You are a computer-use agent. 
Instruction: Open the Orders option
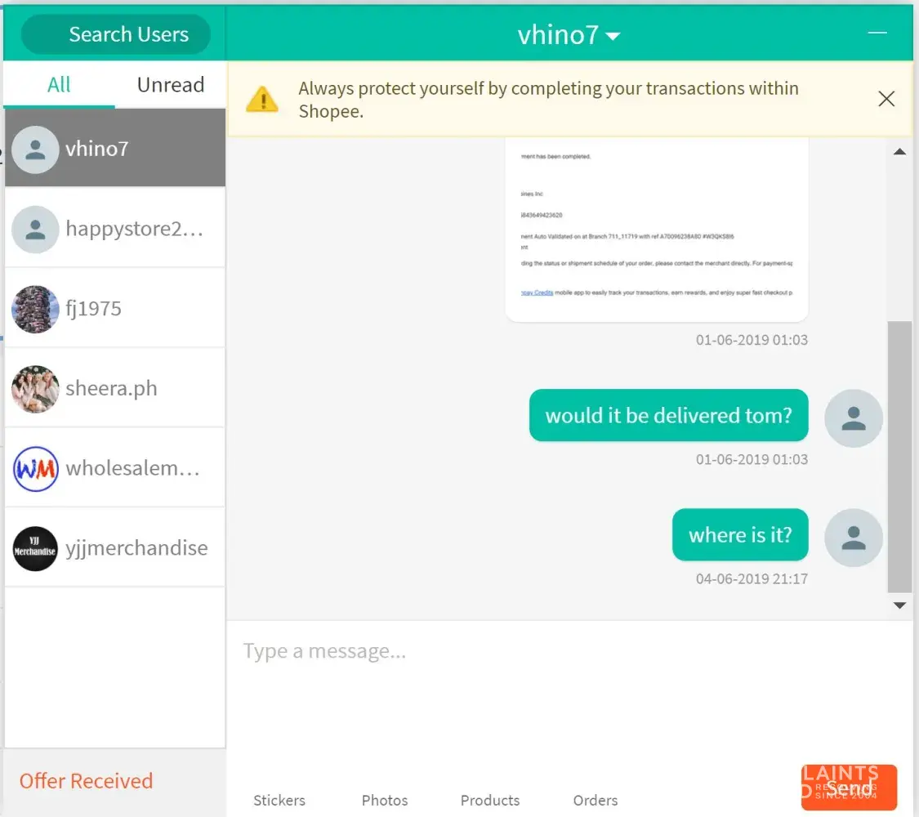(x=596, y=800)
